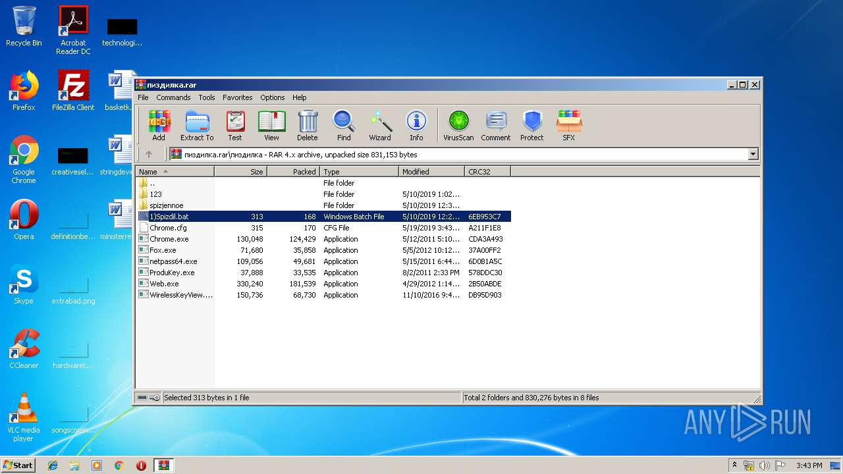Open the Tools menu
Screen dimensions: 843x474
tap(207, 97)
